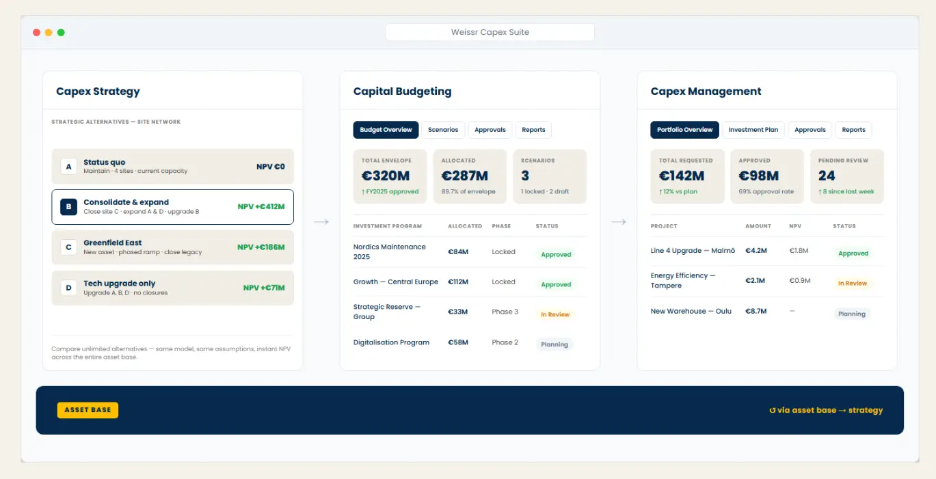Select the C letter badge for Greenfield East
The width and height of the screenshot is (936, 479).
point(68,247)
